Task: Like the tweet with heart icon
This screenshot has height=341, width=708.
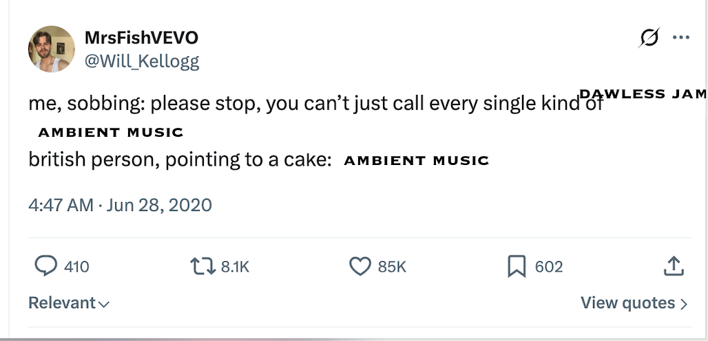Action: (360, 266)
